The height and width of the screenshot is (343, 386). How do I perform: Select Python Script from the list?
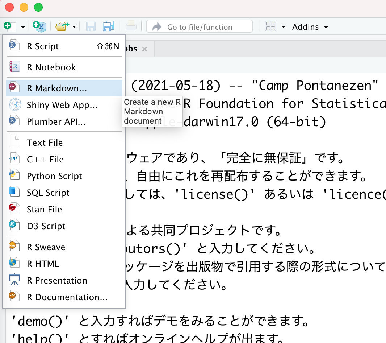54,176
